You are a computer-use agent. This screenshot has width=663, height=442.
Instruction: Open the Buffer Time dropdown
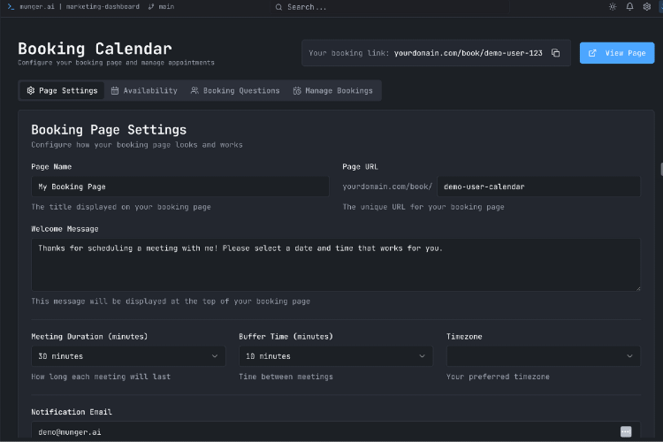(x=336, y=356)
